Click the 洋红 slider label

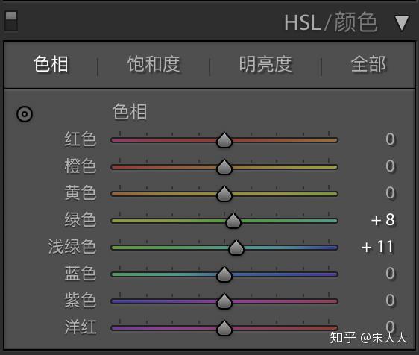(x=81, y=327)
